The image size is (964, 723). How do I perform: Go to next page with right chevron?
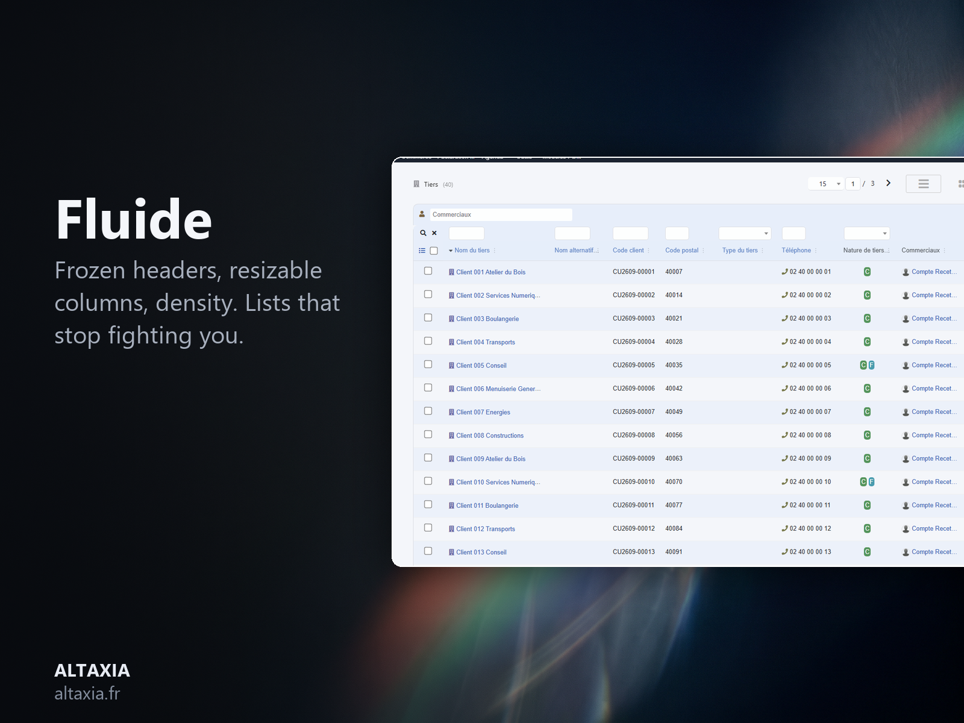pos(888,183)
